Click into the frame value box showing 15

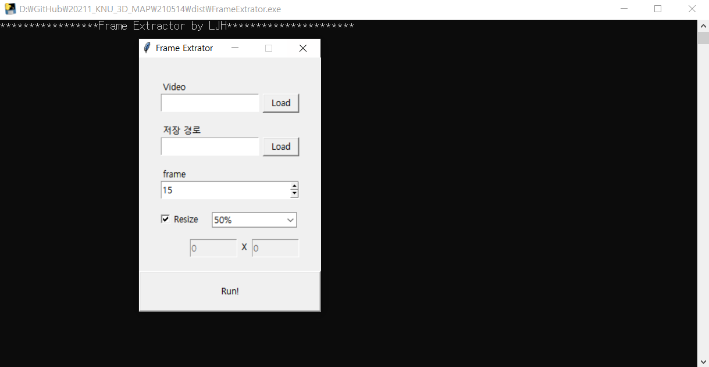tap(226, 190)
